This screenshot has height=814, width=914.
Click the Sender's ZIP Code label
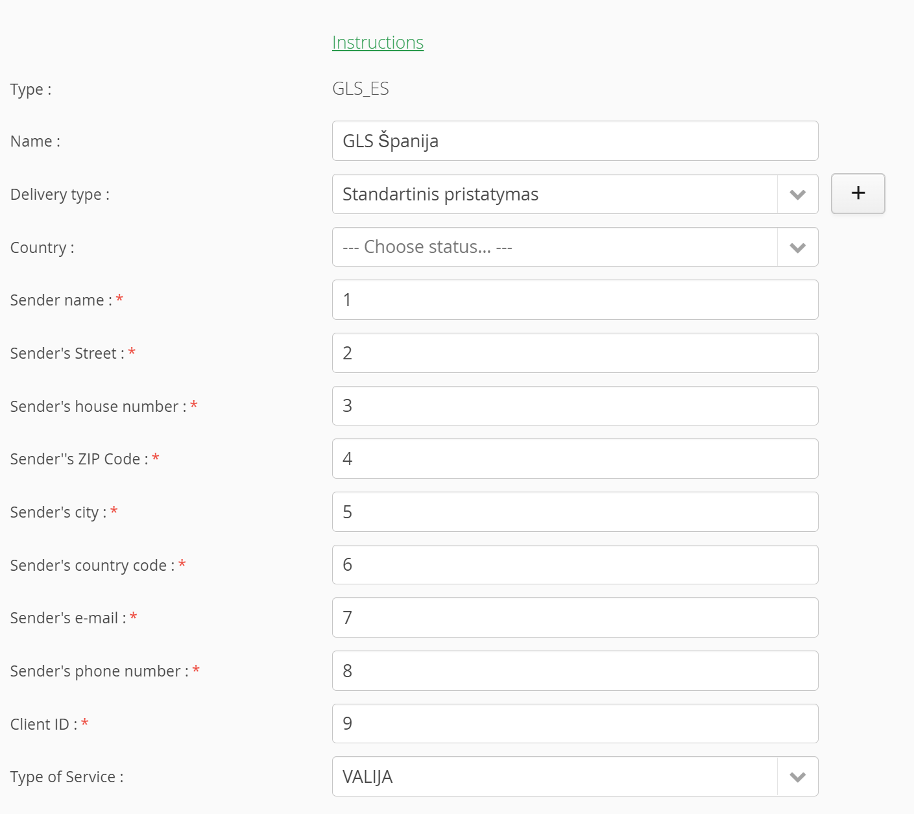point(84,459)
